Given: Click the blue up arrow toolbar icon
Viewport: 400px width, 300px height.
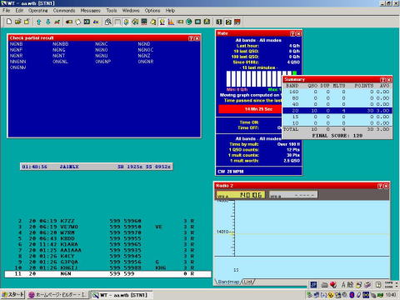Looking at the screenshot, I should (39, 22).
